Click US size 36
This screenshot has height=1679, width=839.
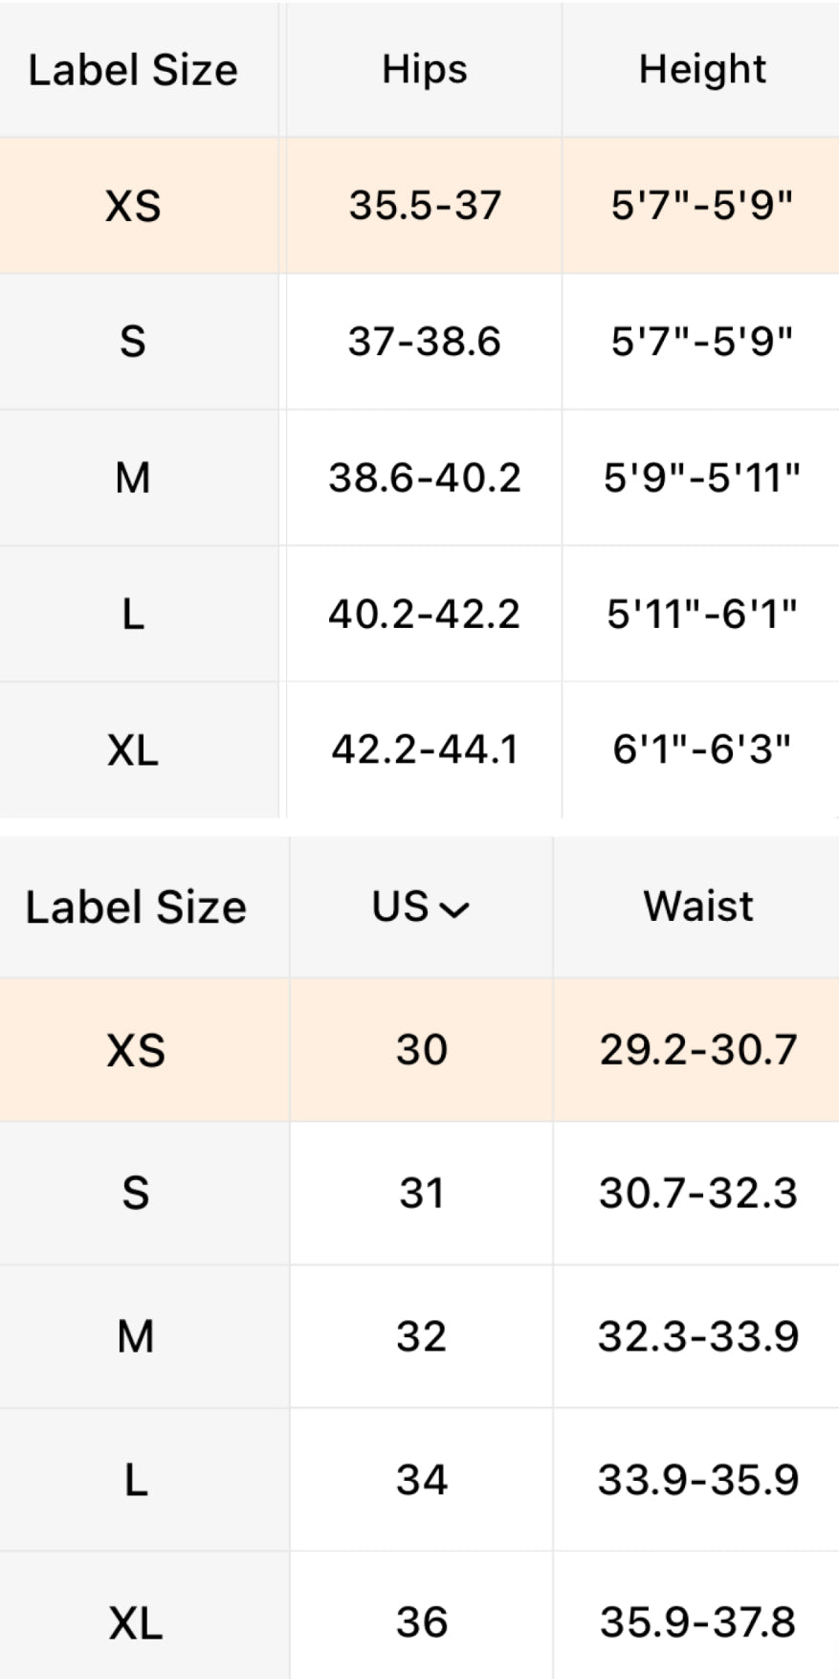tap(422, 1623)
